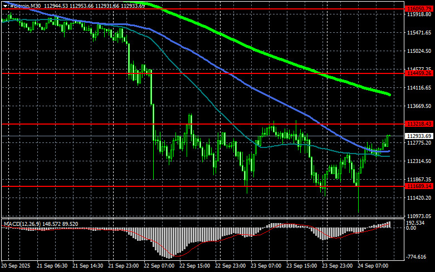Click the latest candlestick at chart's right edge
The width and height of the screenshot is (435, 272).
(388, 137)
